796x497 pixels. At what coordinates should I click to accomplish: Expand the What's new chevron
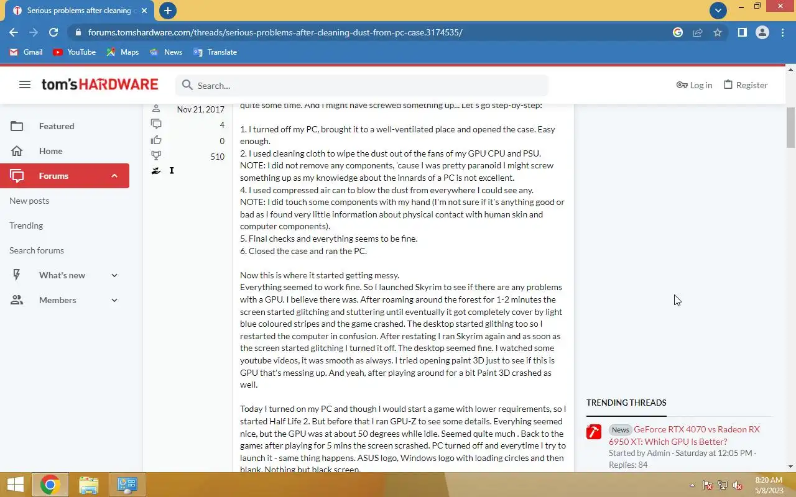(114, 275)
